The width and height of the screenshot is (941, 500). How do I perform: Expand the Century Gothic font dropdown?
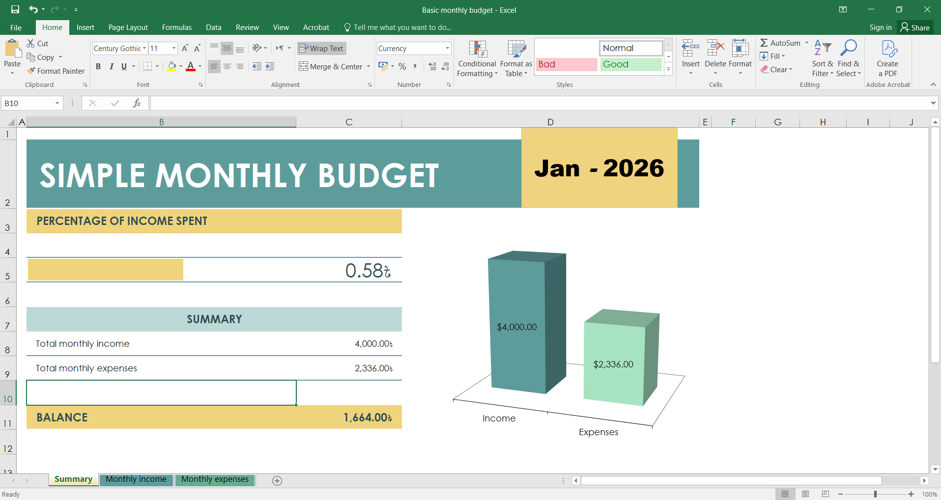click(x=144, y=48)
